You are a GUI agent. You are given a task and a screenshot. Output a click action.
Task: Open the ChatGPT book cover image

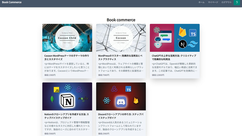pos(175,38)
